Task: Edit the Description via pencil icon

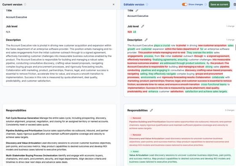Action: pos(146,40)
